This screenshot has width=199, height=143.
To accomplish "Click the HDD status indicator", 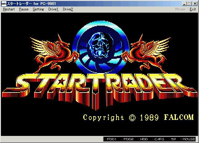I will pyautogui.click(x=143, y=139).
